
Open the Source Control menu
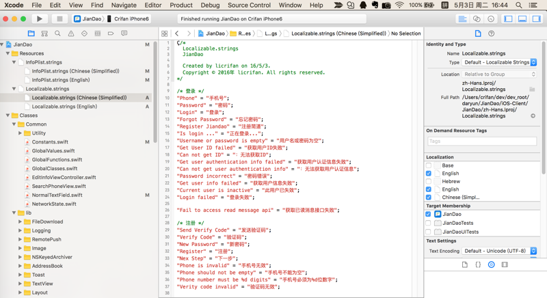click(x=249, y=5)
